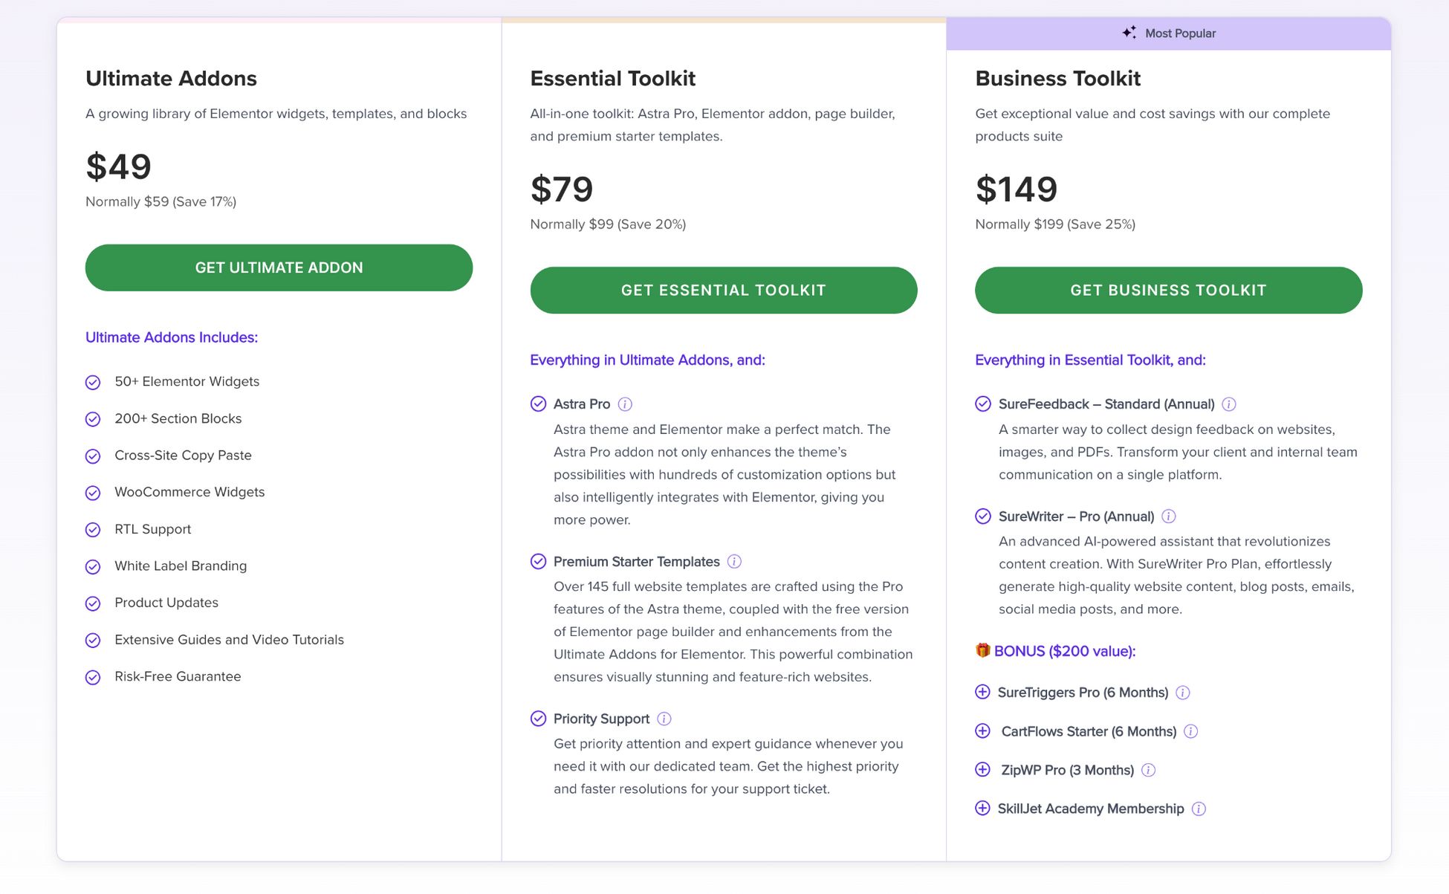Click the Get Business Toolkit button
This screenshot has width=1449, height=894.
1168,291
